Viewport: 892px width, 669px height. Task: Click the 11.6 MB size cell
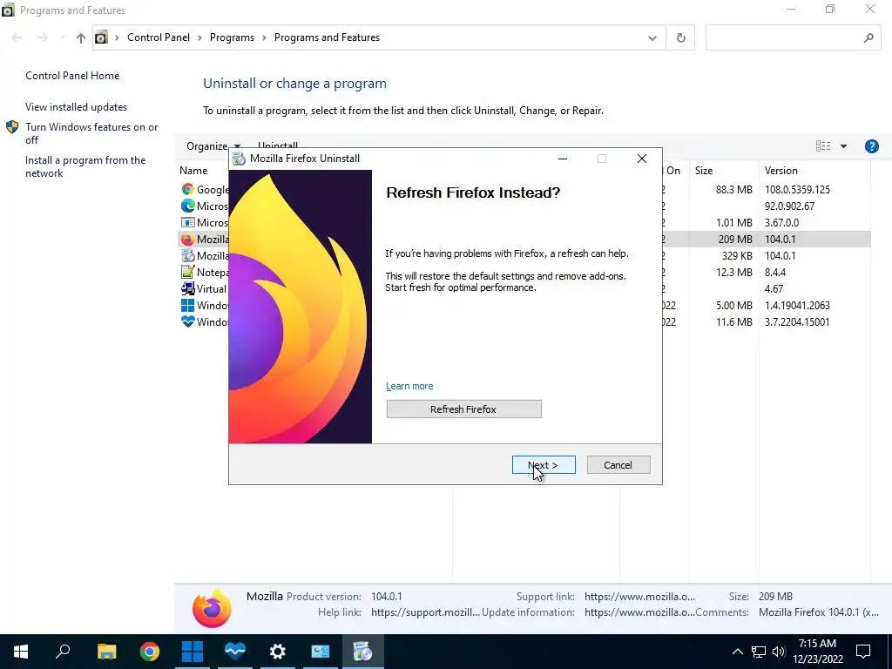coord(733,321)
